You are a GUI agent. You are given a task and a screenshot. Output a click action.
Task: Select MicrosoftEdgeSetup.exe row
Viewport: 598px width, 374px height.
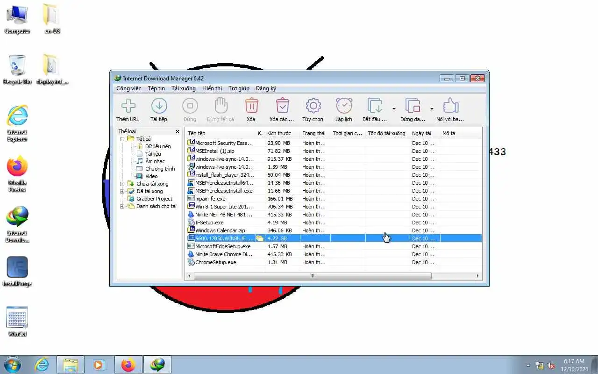point(334,246)
